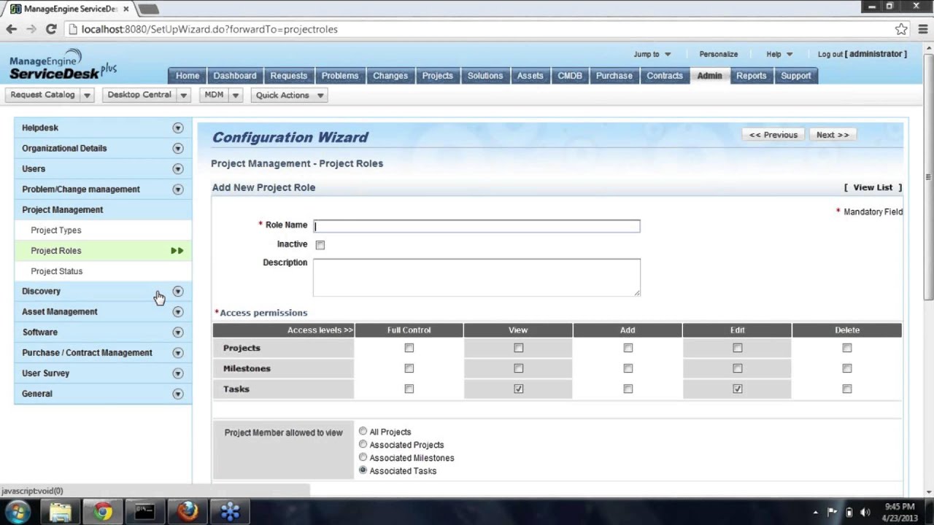Expand the General sidebar section

click(177, 394)
